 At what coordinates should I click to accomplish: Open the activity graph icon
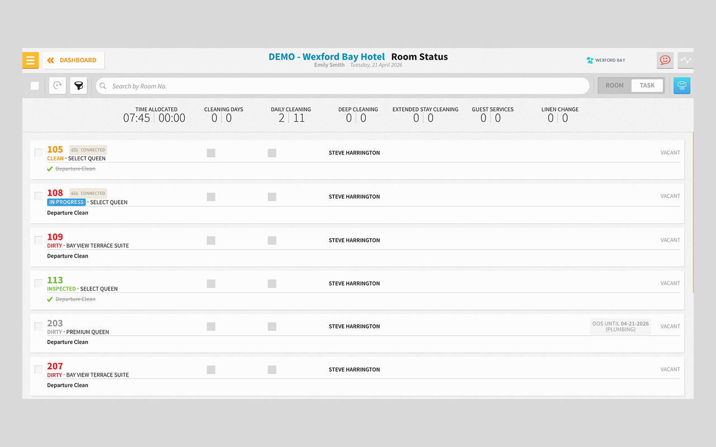coord(686,60)
